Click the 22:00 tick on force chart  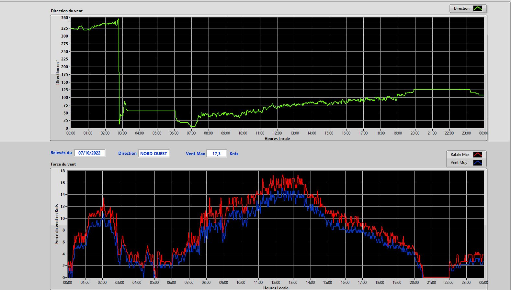(x=449, y=282)
